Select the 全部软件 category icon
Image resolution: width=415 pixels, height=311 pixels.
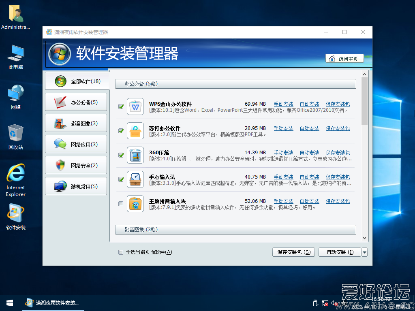[59, 81]
